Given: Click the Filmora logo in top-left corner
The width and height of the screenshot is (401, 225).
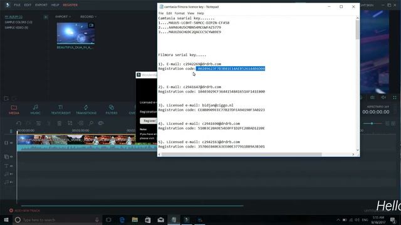Looking at the screenshot, I should [8, 5].
